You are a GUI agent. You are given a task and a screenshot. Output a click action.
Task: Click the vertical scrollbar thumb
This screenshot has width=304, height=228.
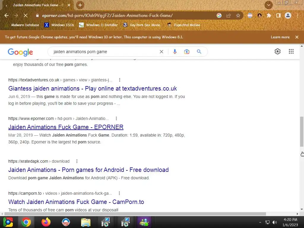coord(302,132)
